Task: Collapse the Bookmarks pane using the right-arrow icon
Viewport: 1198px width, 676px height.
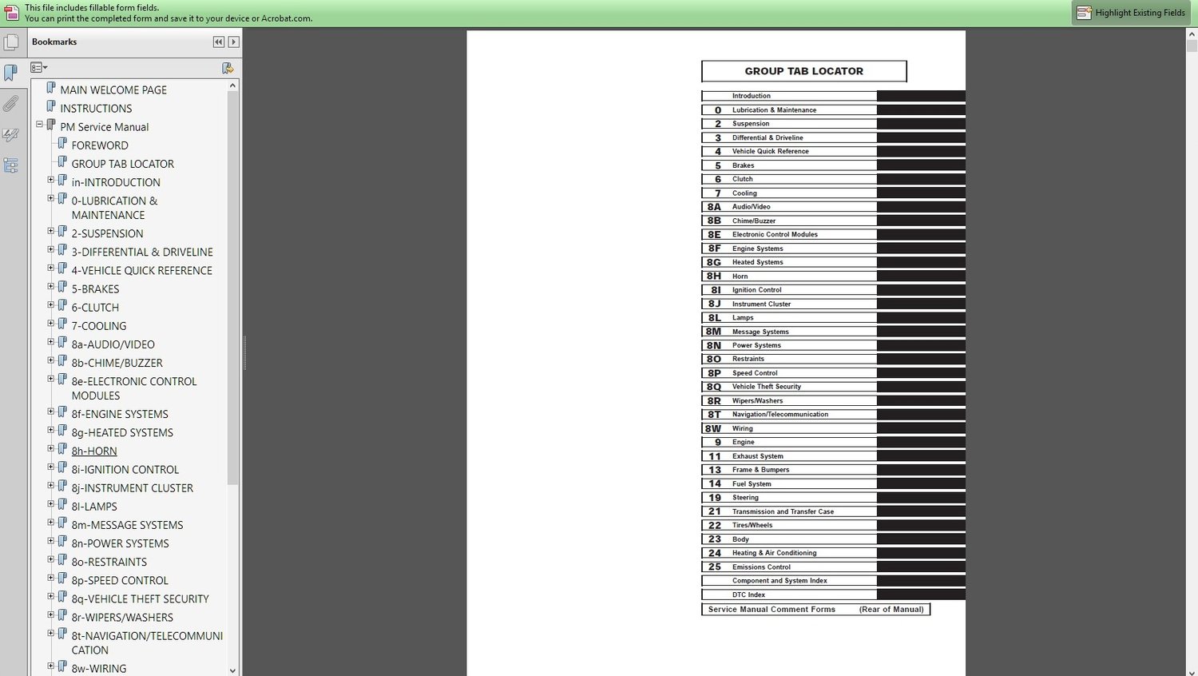Action: pos(233,42)
